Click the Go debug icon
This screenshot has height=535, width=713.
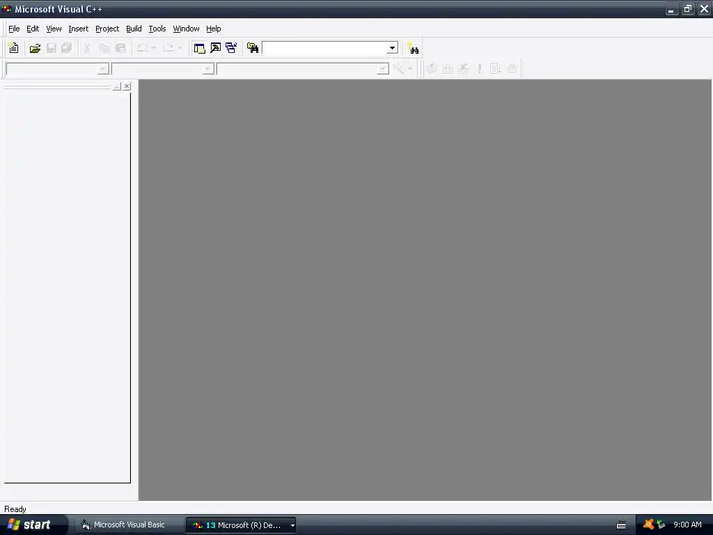click(495, 69)
